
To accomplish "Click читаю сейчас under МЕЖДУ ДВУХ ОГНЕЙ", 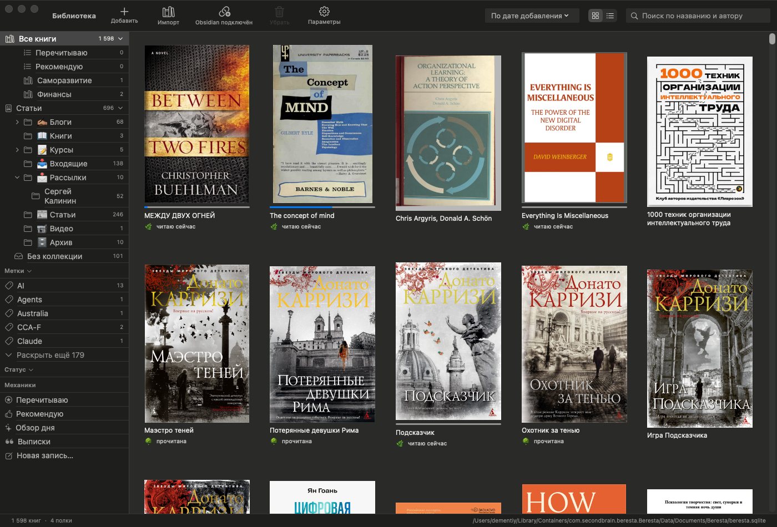I will 176,227.
